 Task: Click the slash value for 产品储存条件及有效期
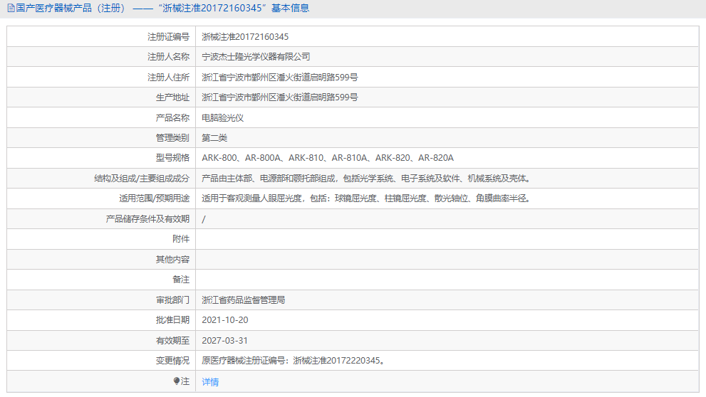point(204,219)
